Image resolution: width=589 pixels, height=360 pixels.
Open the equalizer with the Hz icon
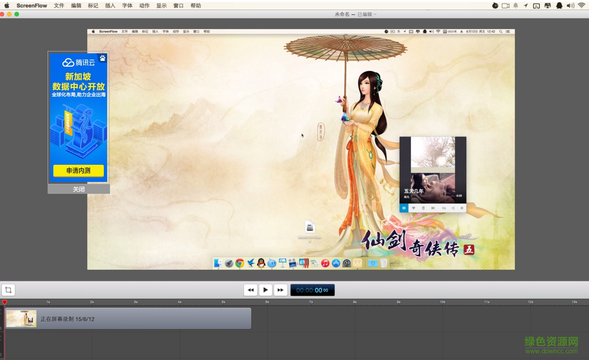point(444,208)
